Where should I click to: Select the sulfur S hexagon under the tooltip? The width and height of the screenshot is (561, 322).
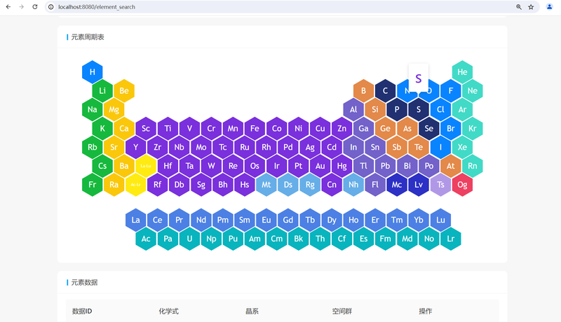(419, 110)
